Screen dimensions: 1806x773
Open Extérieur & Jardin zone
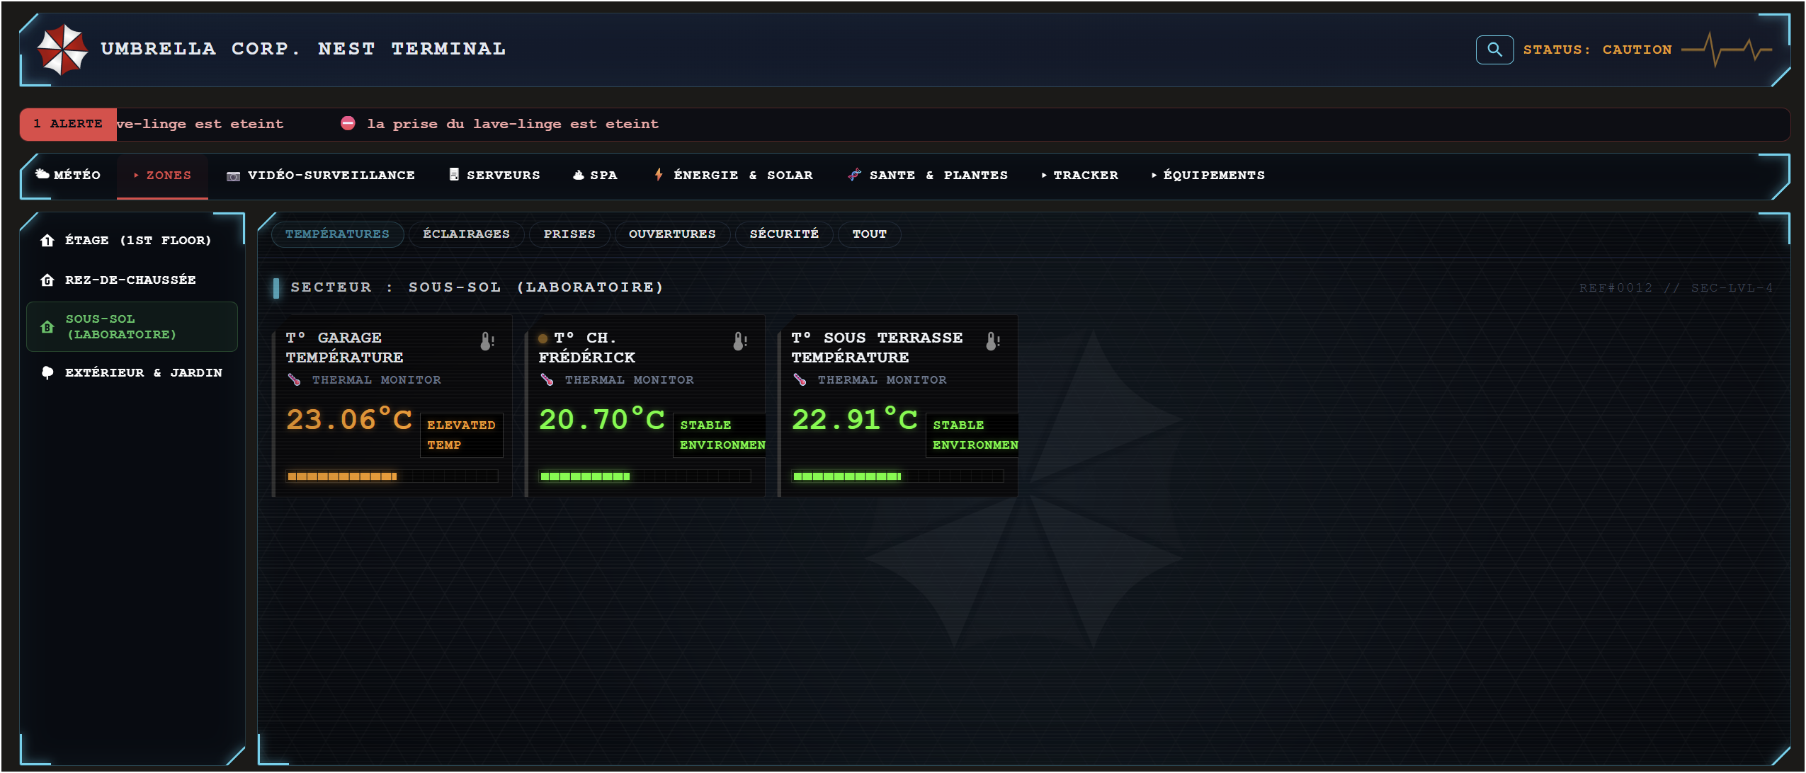pyautogui.click(x=132, y=372)
